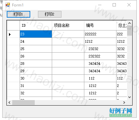Close the Form1 window
The width and height of the screenshot is (139, 120).
129,5
